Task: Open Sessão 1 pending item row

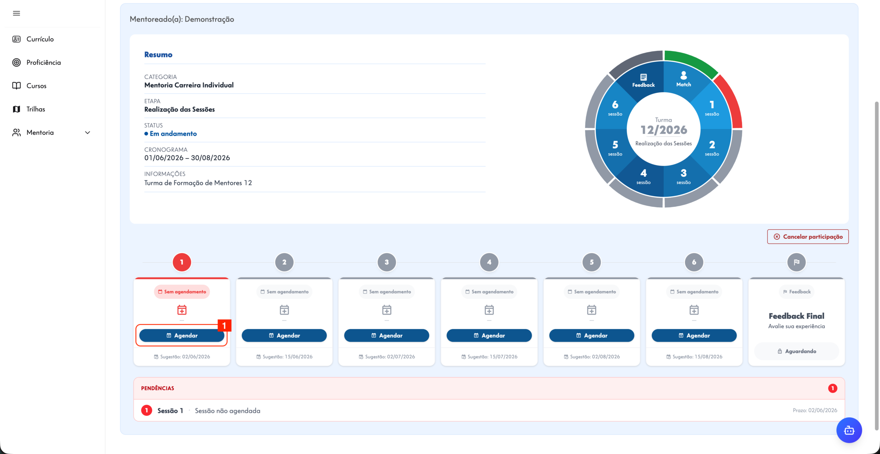Action: pyautogui.click(x=489, y=410)
